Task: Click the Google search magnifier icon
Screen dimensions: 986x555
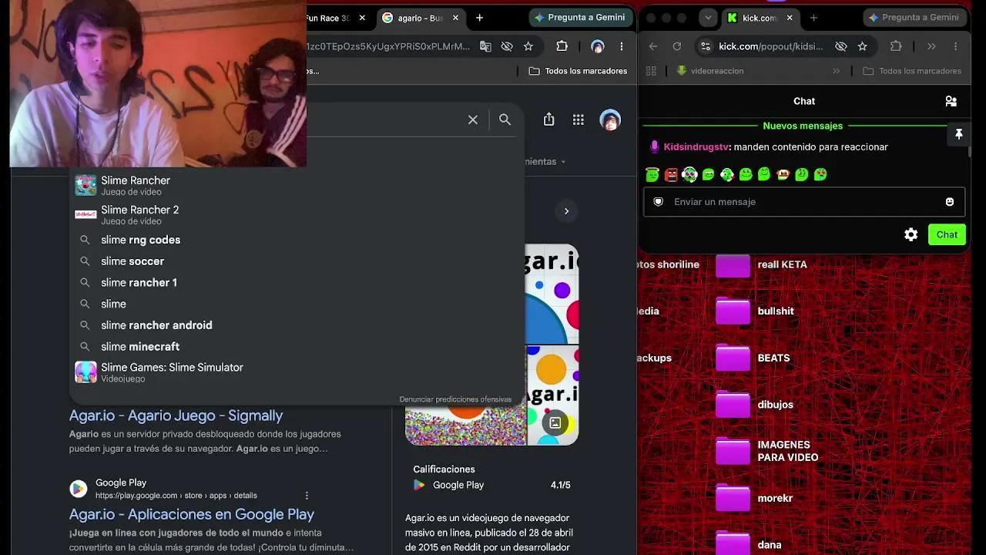Action: [505, 119]
